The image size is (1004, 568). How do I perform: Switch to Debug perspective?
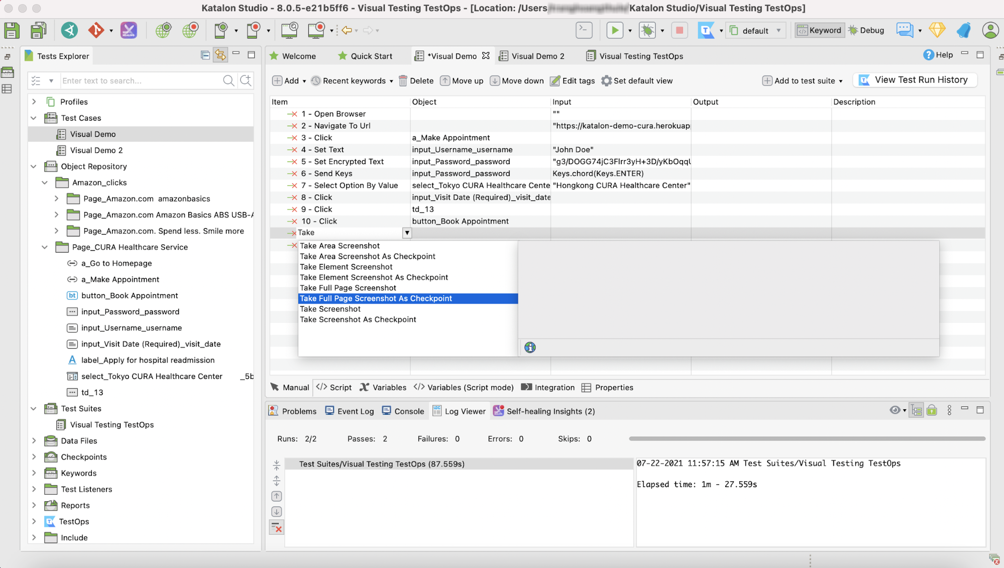point(866,30)
